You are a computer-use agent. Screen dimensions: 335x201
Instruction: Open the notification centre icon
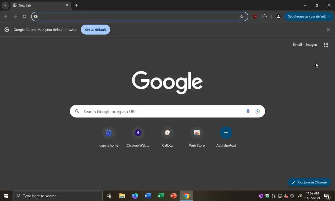tap(327, 196)
